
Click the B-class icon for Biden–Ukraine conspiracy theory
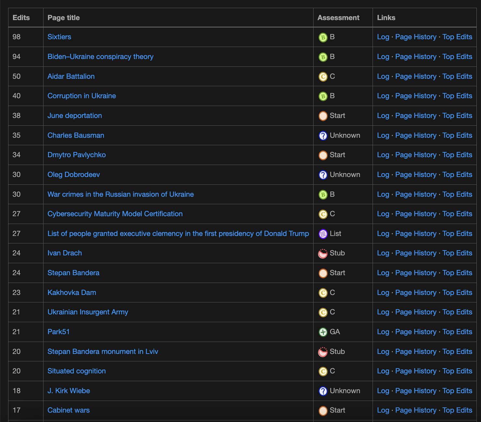pos(323,57)
